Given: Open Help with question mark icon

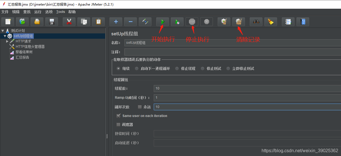Looking at the screenshot, I should (303, 22).
